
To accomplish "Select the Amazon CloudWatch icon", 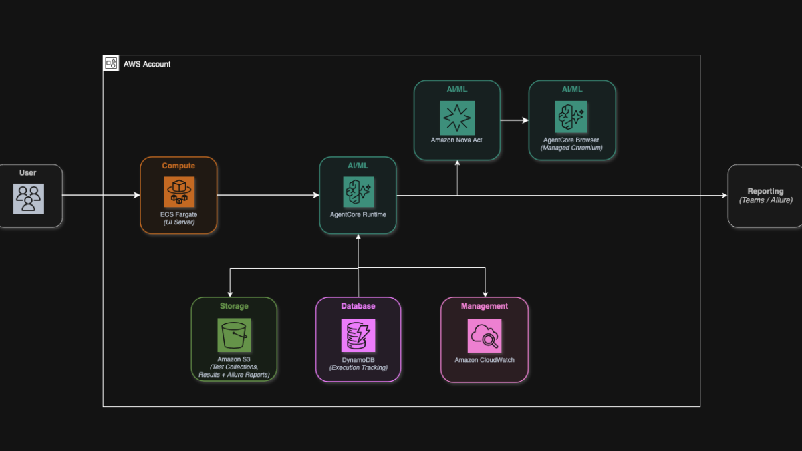I will pyautogui.click(x=485, y=335).
